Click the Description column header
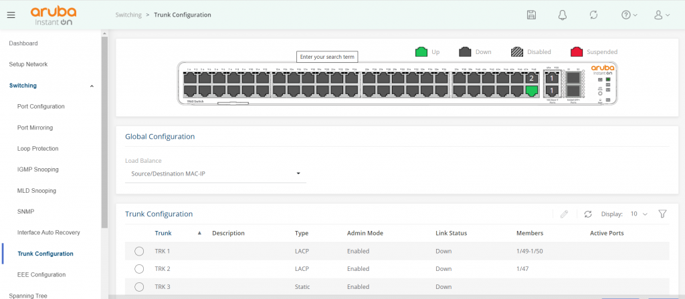 click(228, 233)
